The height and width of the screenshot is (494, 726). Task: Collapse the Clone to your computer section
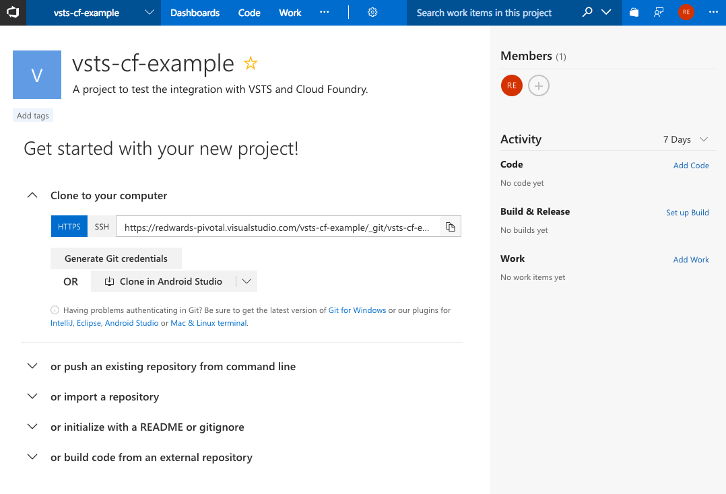32,195
